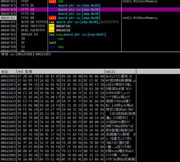This screenshot has width=180, height=162.
Task: Click the push ebx instruction
Action: point(56,47)
